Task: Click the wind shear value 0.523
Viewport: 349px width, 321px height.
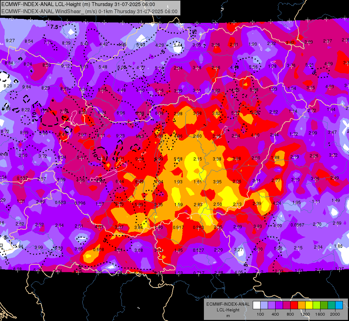Action: click(x=61, y=203)
